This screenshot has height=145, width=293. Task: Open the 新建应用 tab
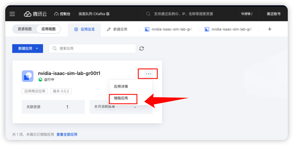[x=117, y=30]
